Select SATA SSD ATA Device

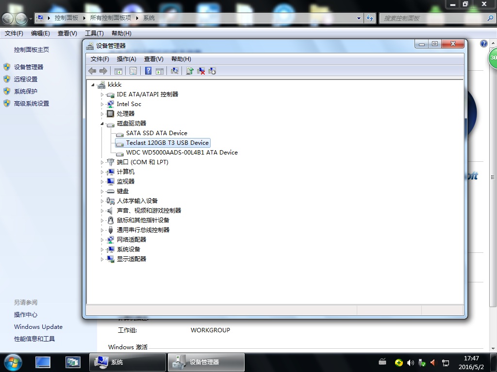tap(157, 133)
